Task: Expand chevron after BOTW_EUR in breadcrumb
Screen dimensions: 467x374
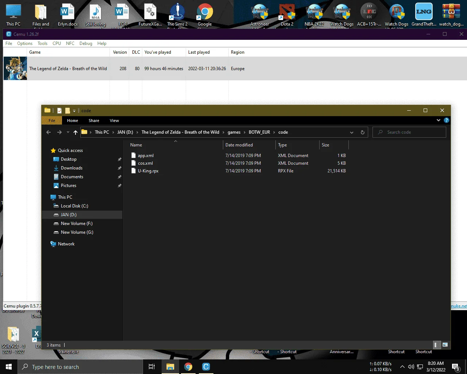Action: tap(274, 132)
